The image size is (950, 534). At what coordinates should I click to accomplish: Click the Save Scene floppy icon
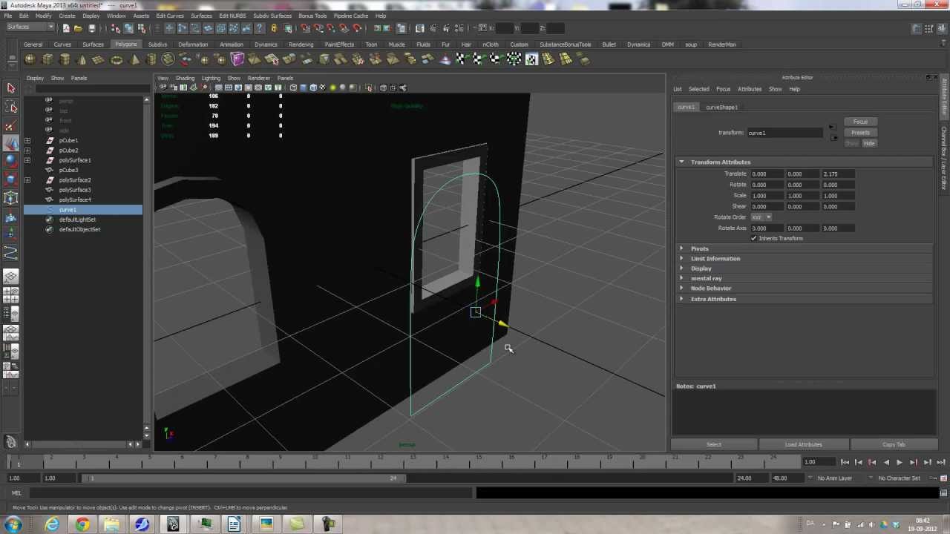click(x=92, y=28)
